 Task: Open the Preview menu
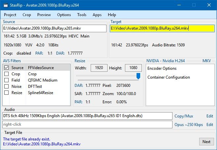44,15
